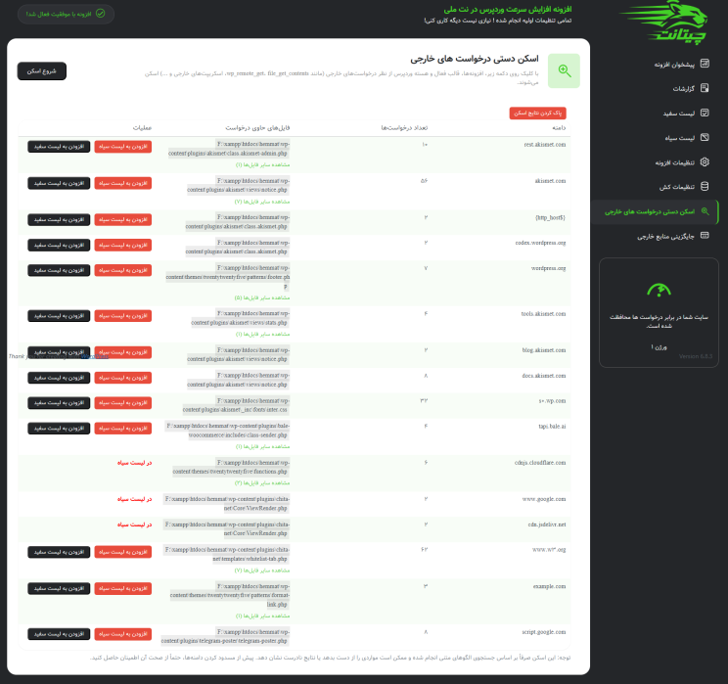Click the cdn.jsdelivr.net domain text
The height and width of the screenshot is (684, 728).
546,524
